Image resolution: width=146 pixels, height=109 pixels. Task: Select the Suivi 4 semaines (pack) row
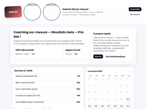tap(48, 89)
